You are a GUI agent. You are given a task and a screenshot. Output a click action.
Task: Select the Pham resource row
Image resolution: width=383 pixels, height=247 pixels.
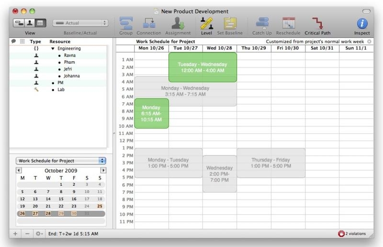[58, 62]
